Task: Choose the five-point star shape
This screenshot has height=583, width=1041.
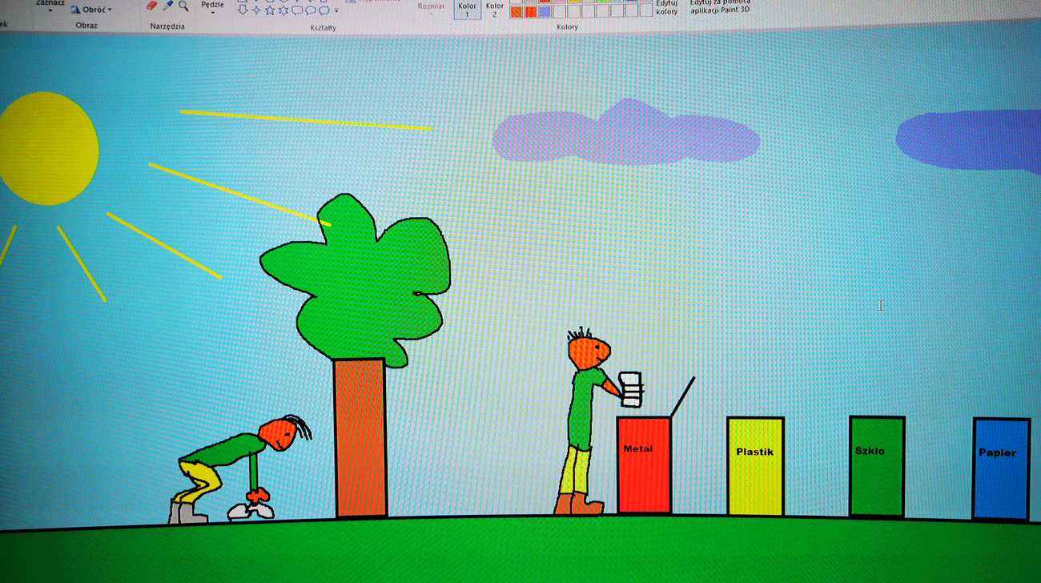Action: [x=270, y=10]
